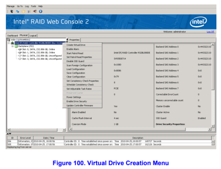The height and width of the screenshot is (169, 221).
Task: Click the green Backplane icon
Action: 16,46
